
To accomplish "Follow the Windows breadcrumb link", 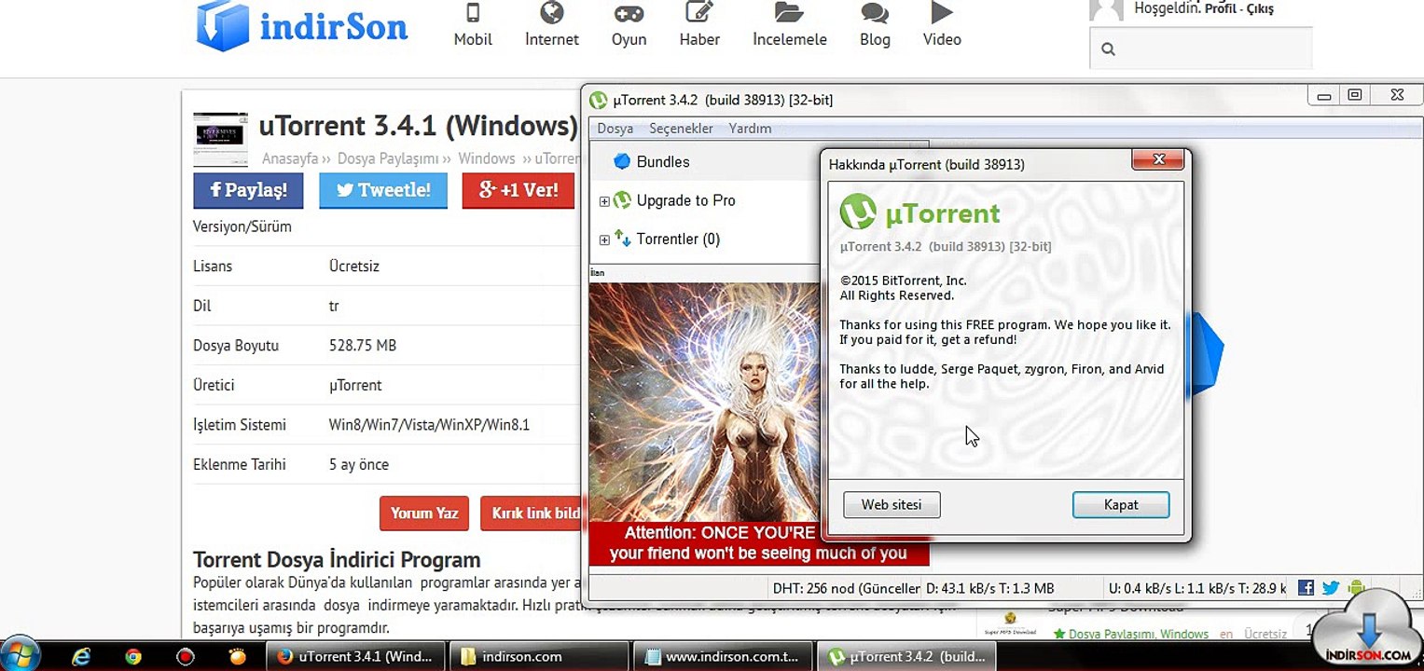I will point(487,158).
